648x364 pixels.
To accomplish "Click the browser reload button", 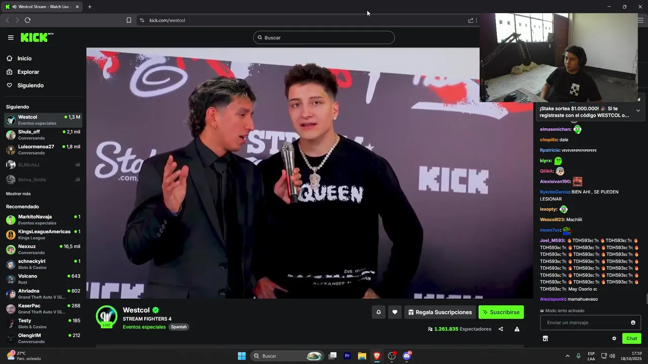I will (27, 20).
